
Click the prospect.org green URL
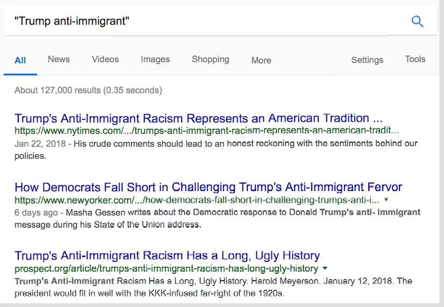pos(166,268)
